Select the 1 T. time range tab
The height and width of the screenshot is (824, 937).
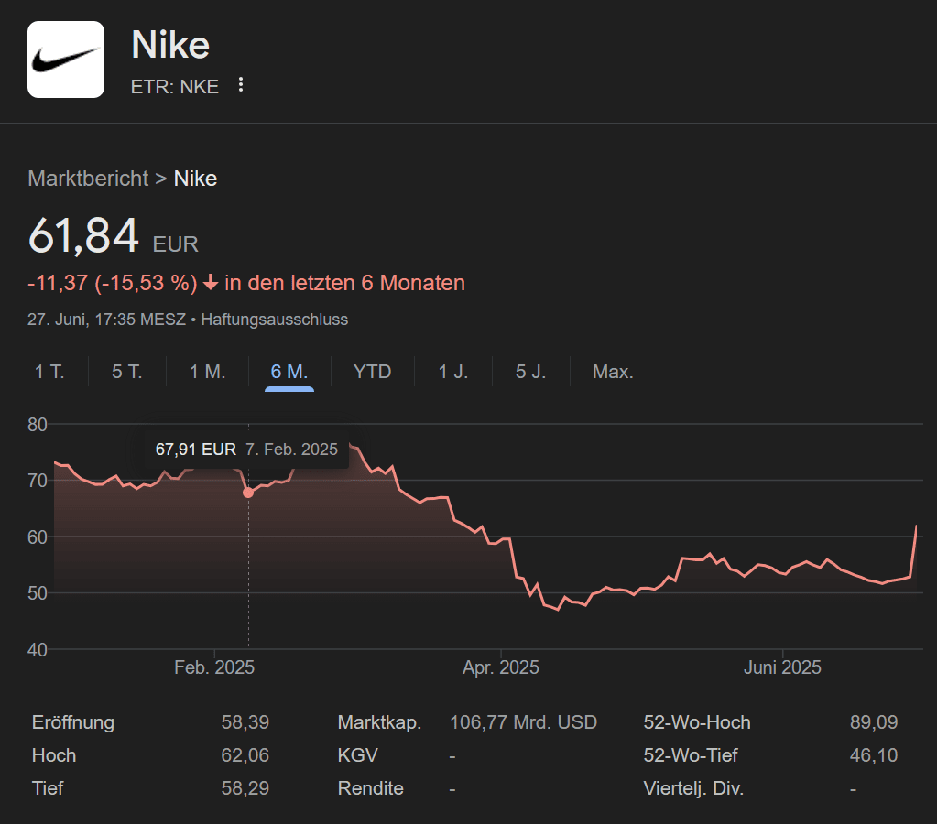click(x=49, y=372)
